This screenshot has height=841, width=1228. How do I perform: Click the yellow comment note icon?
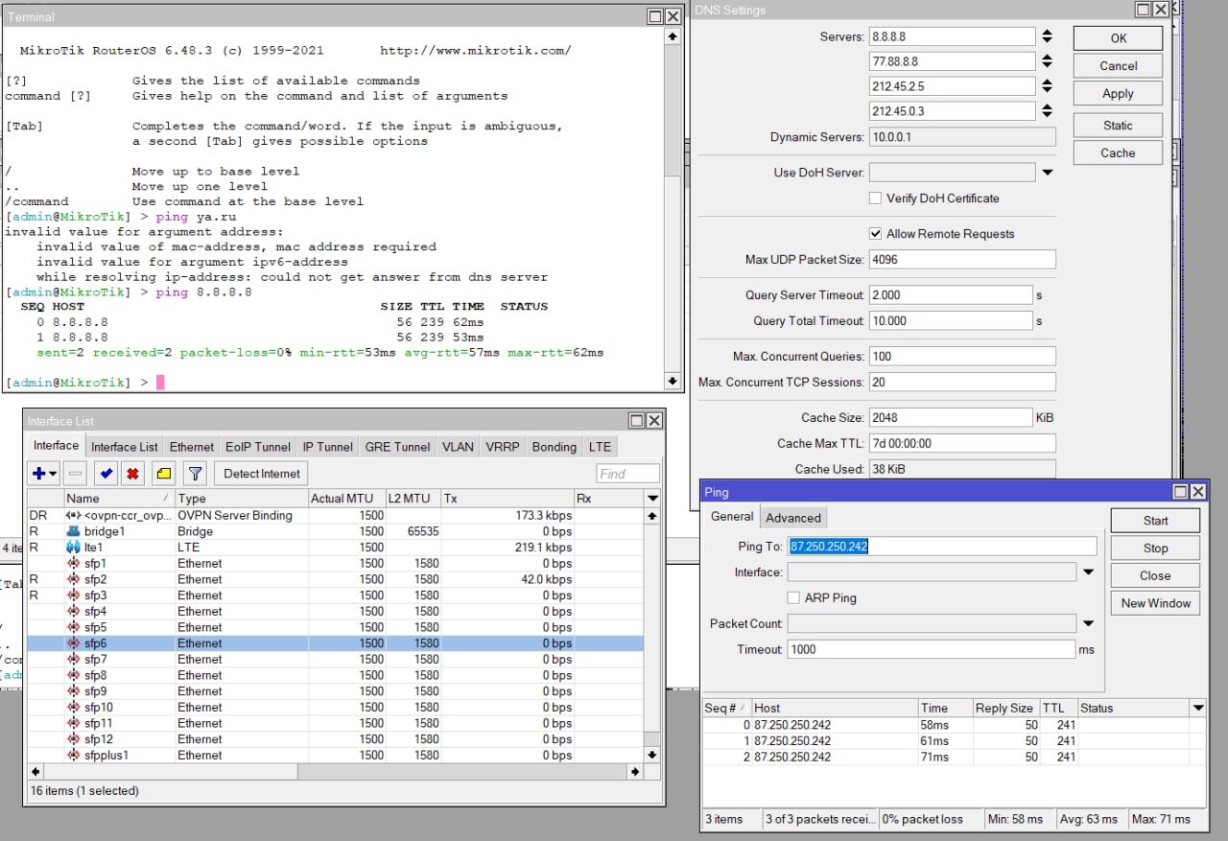point(164,473)
